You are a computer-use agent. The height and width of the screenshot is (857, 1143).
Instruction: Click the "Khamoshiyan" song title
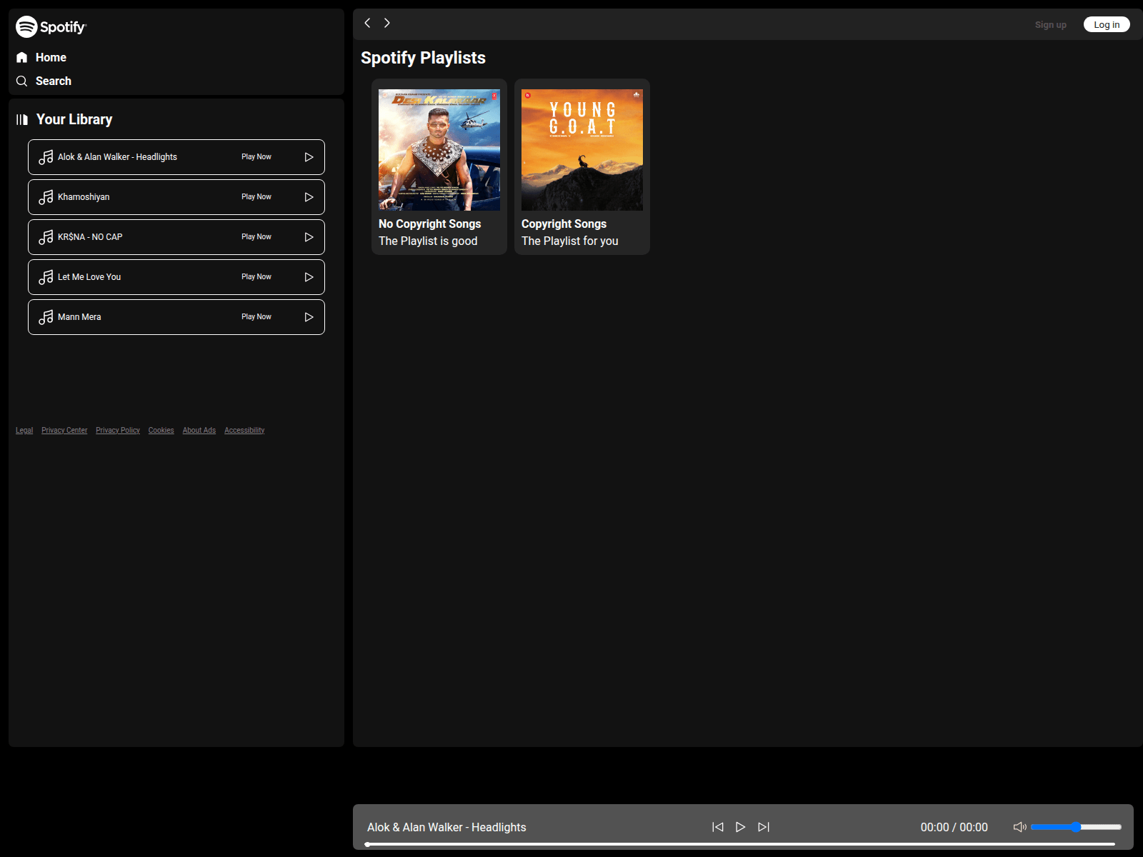pos(84,197)
